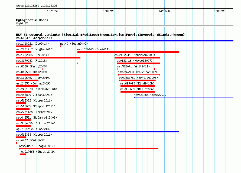The height and width of the screenshot is (173, 241).
Task: Select nsv612332 (Cooper2011) label
Action: 34,100
